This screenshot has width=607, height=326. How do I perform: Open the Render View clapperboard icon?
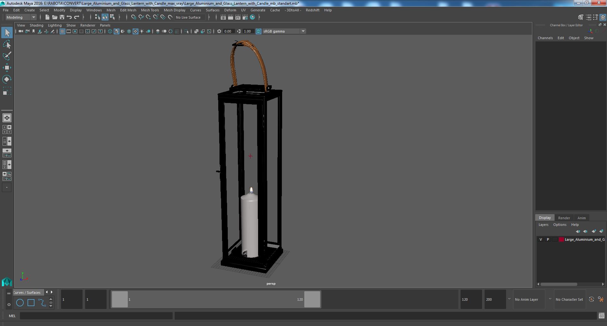coord(223,17)
